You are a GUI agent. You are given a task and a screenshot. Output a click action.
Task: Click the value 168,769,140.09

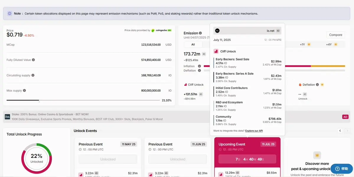[151, 75]
